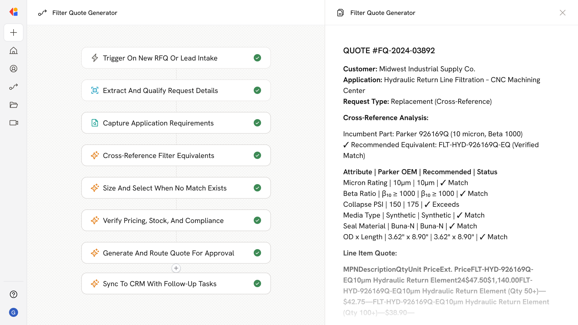Viewport: 578px width, 325px height.
Task: Click green check on Trigger On New RFQ step
Action: (x=257, y=58)
